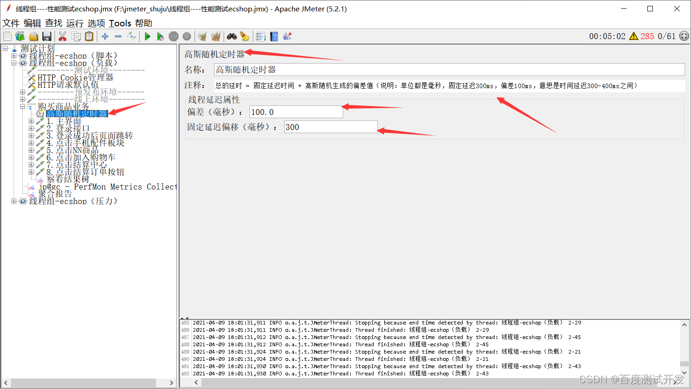
Task: Click the thread status icon next to 0/61
Action: point(684,36)
